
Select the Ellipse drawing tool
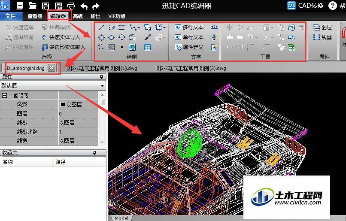112,37
